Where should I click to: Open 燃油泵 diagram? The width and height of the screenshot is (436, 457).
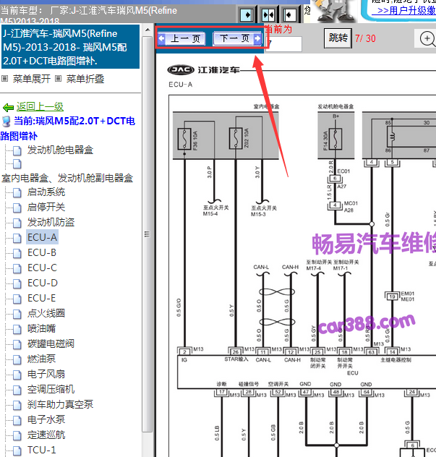click(41, 359)
